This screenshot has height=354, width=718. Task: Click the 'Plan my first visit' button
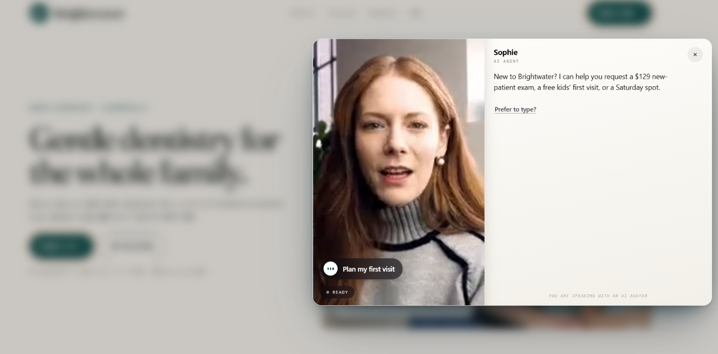[361, 269]
